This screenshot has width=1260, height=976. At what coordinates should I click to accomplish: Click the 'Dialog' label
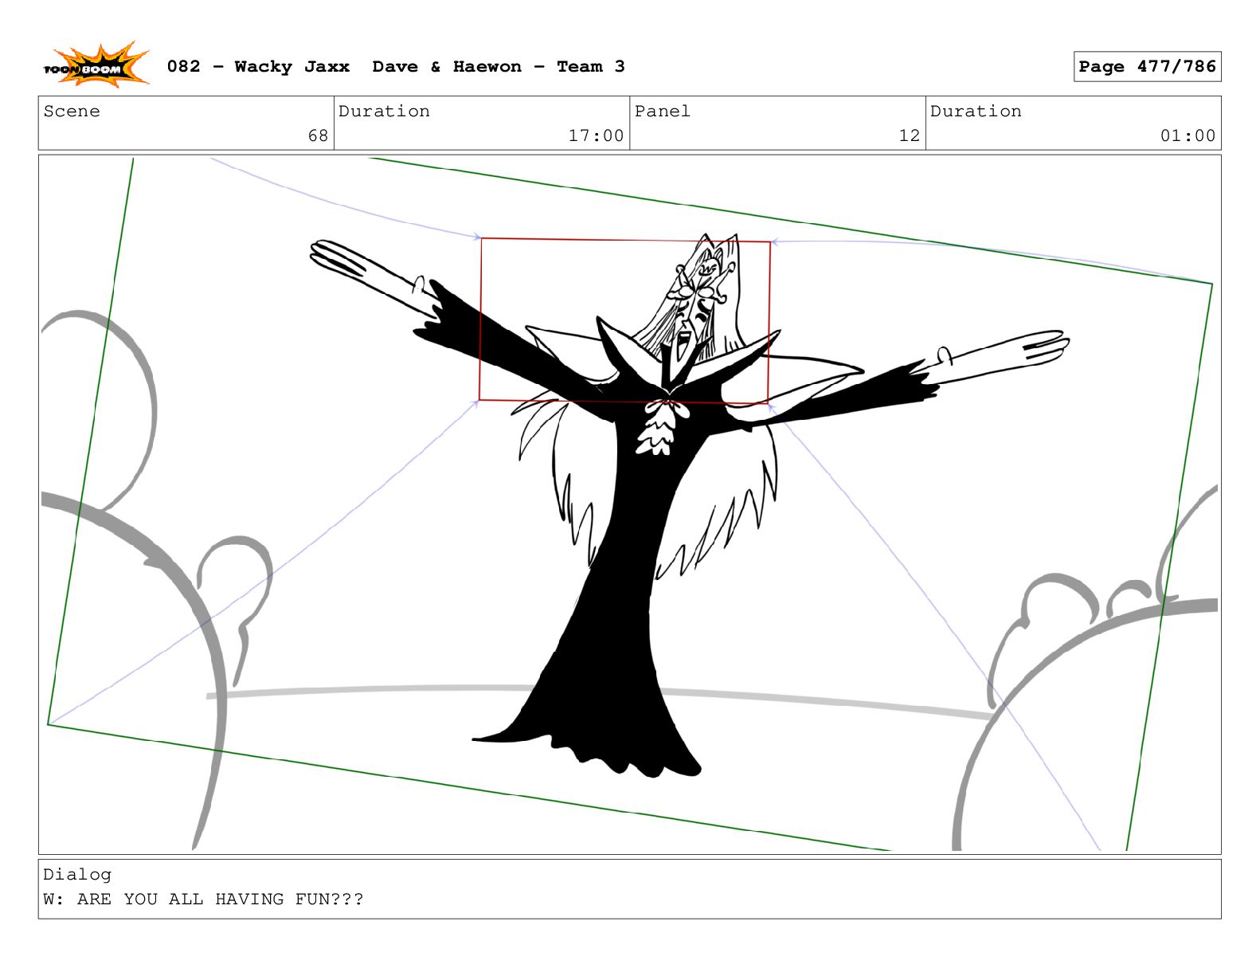(77, 875)
